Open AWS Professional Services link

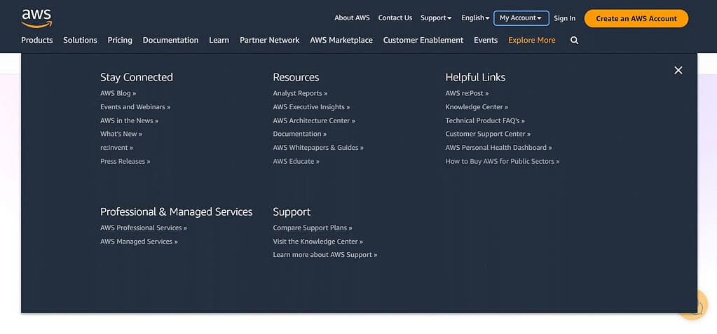[x=144, y=228]
